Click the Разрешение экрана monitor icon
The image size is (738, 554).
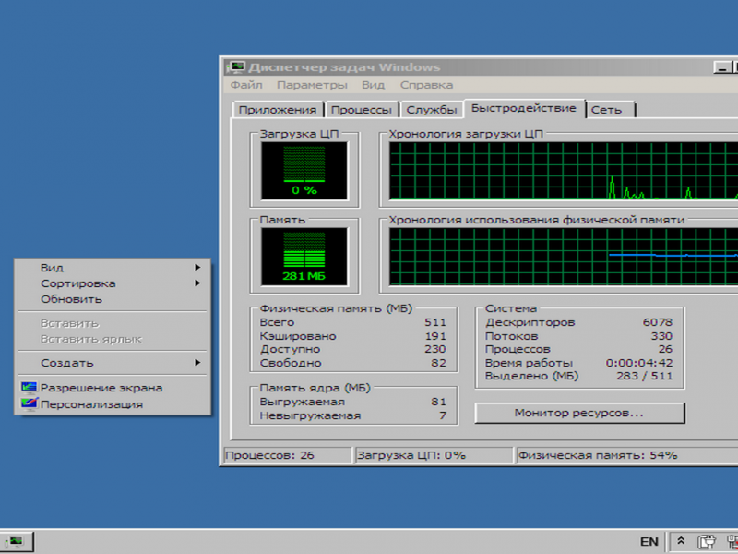[x=29, y=388]
